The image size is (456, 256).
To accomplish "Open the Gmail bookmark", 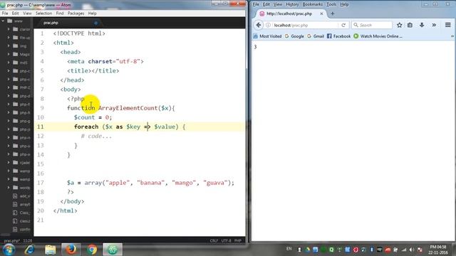I will click(316, 36).
